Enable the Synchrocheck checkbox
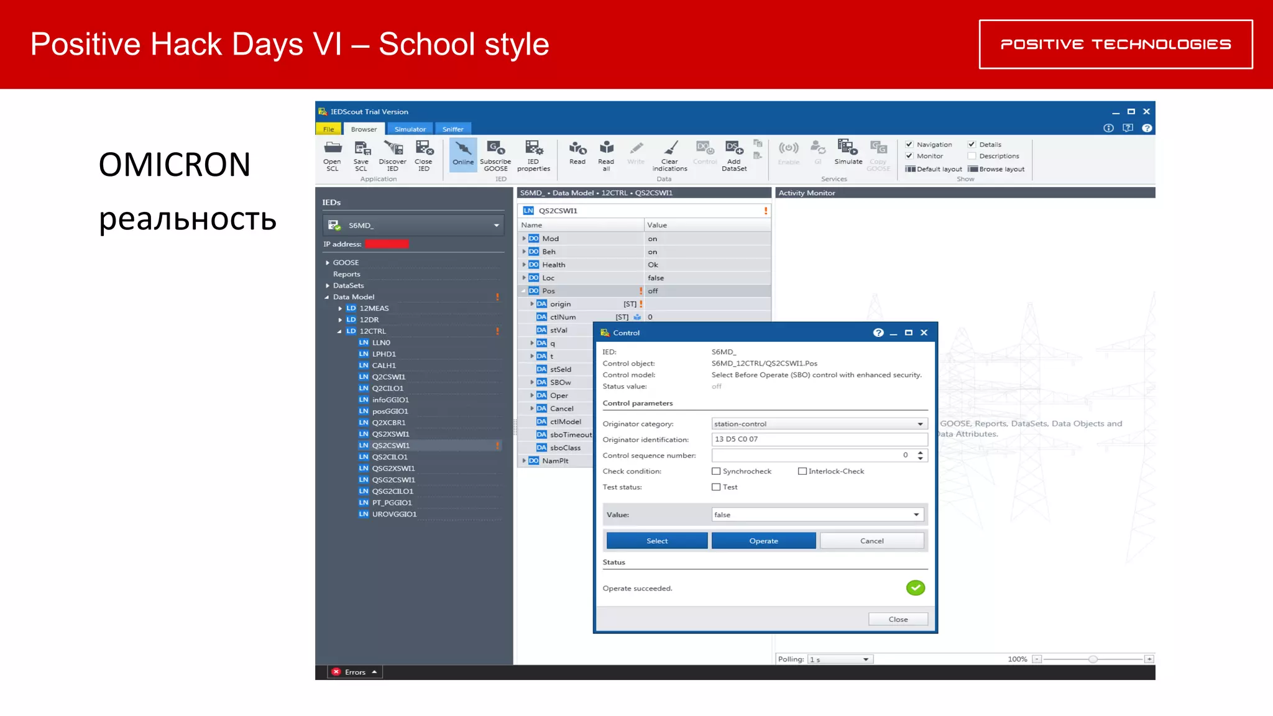Screen dimensions: 1273x716 (x=716, y=471)
